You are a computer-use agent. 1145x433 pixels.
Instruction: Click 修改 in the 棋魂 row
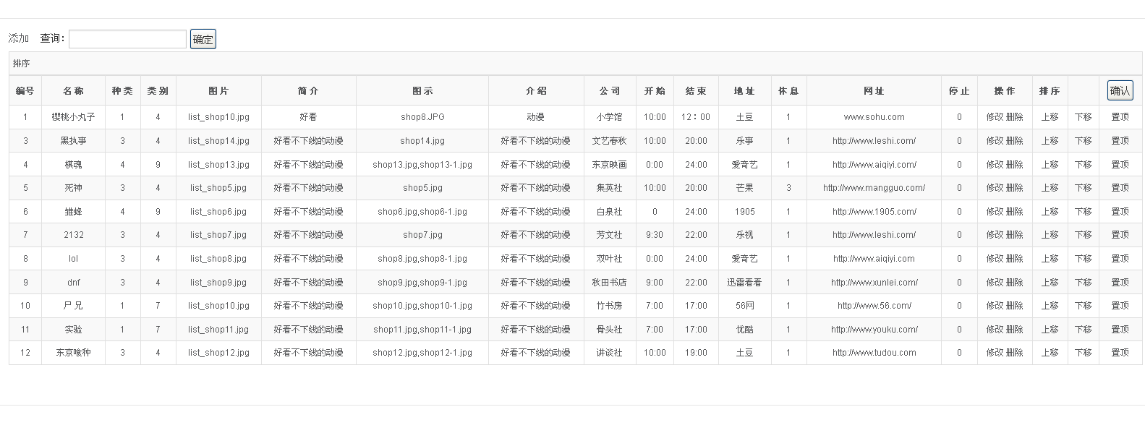pyautogui.click(x=995, y=165)
